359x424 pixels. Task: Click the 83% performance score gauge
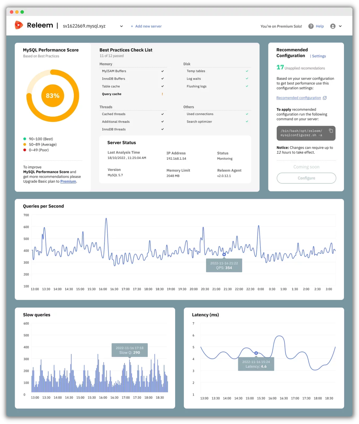53,96
